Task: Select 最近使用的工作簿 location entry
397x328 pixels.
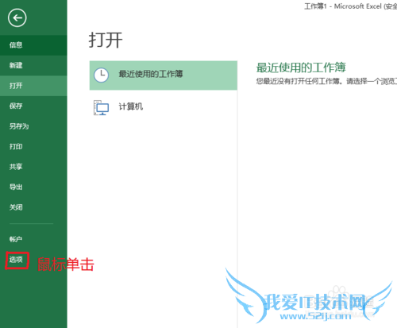Action: pyautogui.click(x=164, y=75)
